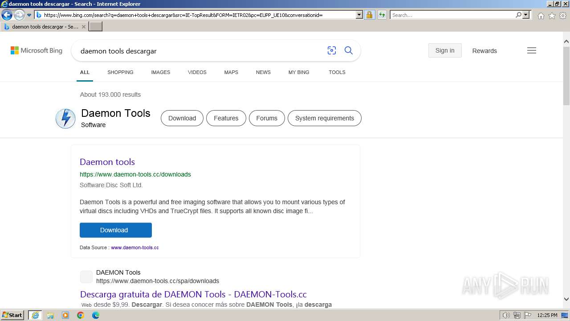Click the vertical scrollbar thumb
Viewport: 570px width, 321px height.
tap(566, 75)
